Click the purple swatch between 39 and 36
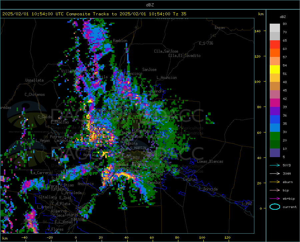The width and height of the screenshot is (300, 242). click(275, 111)
